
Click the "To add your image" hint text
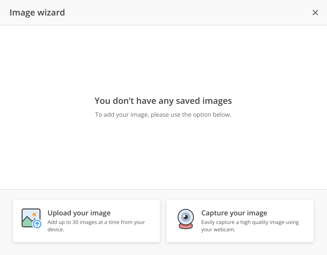tap(163, 115)
